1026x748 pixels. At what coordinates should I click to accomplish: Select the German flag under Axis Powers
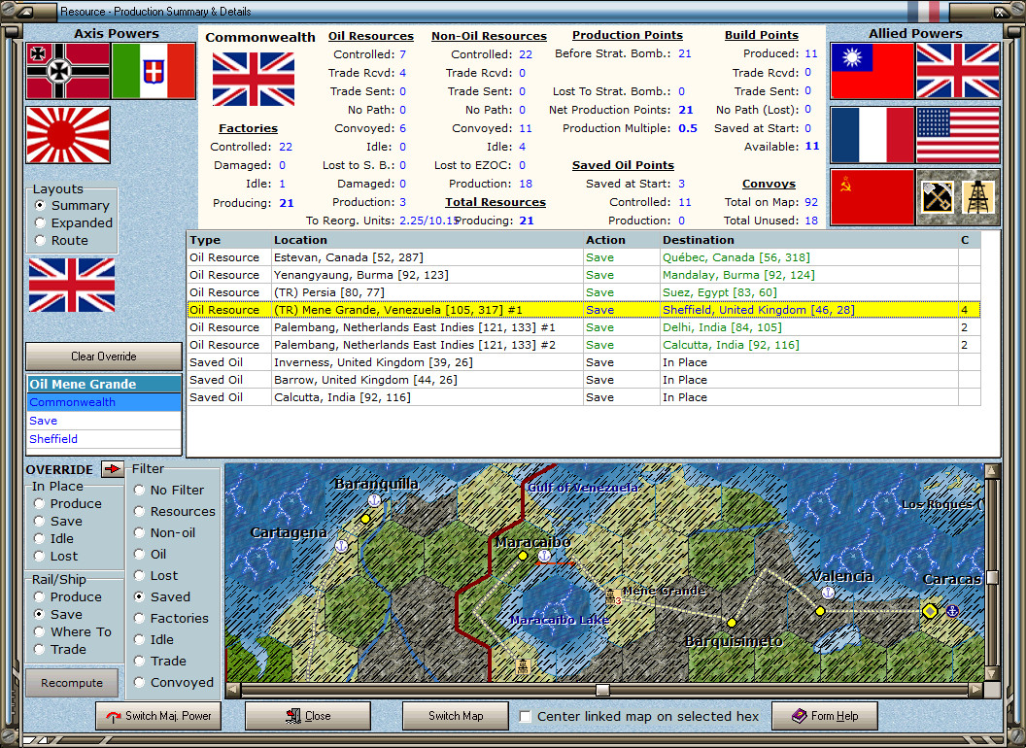coord(67,71)
